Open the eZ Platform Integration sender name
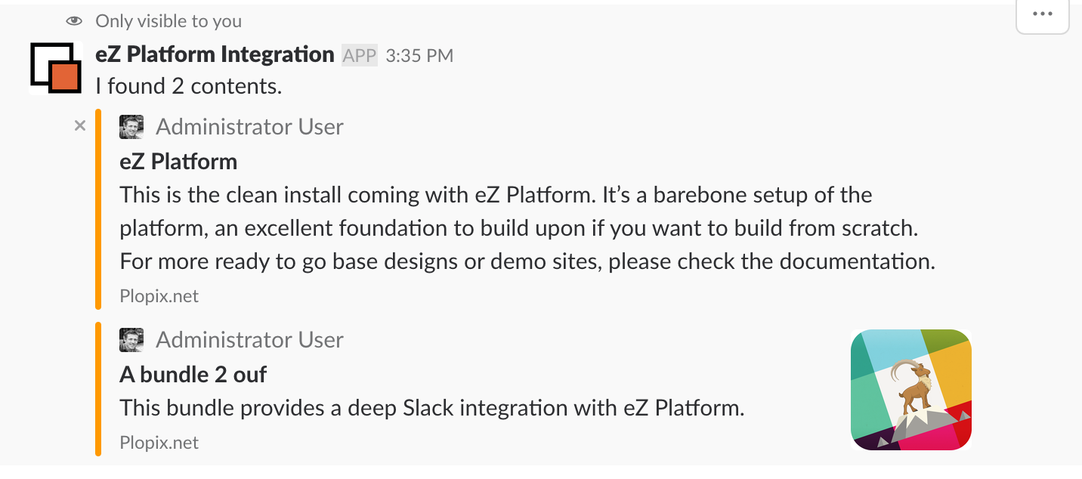 point(215,54)
